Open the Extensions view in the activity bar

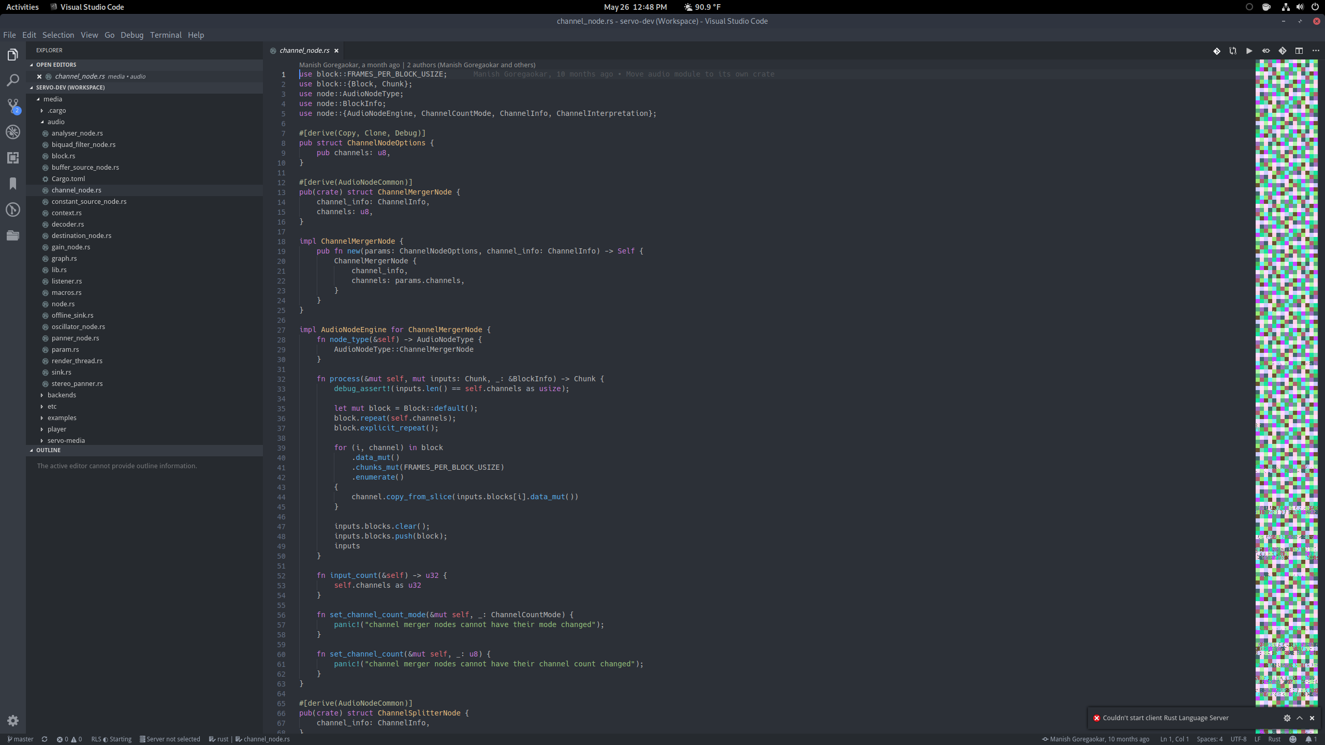pyautogui.click(x=12, y=158)
